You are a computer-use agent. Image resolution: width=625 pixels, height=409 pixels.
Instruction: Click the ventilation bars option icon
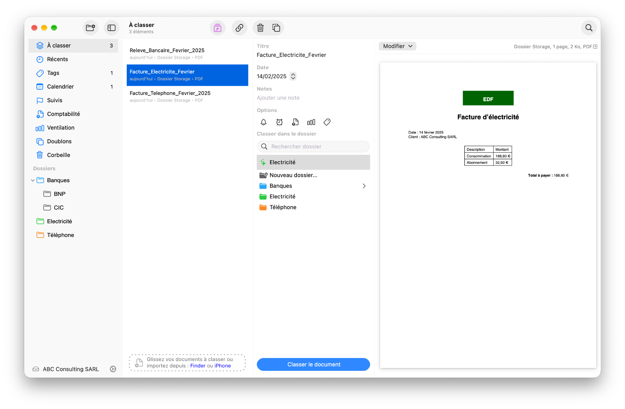pos(311,122)
